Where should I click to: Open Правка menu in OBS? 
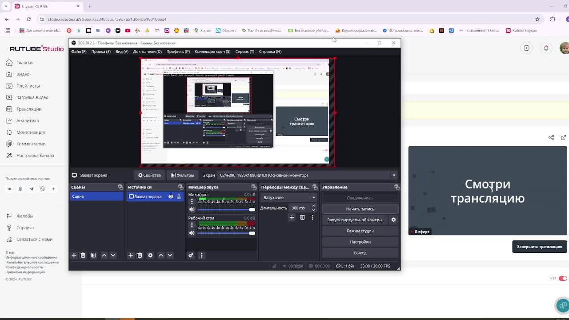tap(101, 52)
